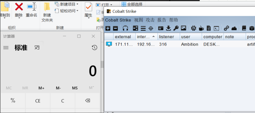255x113 pixels.
Task: Click the M- memory subtract button
Action: coord(58,88)
